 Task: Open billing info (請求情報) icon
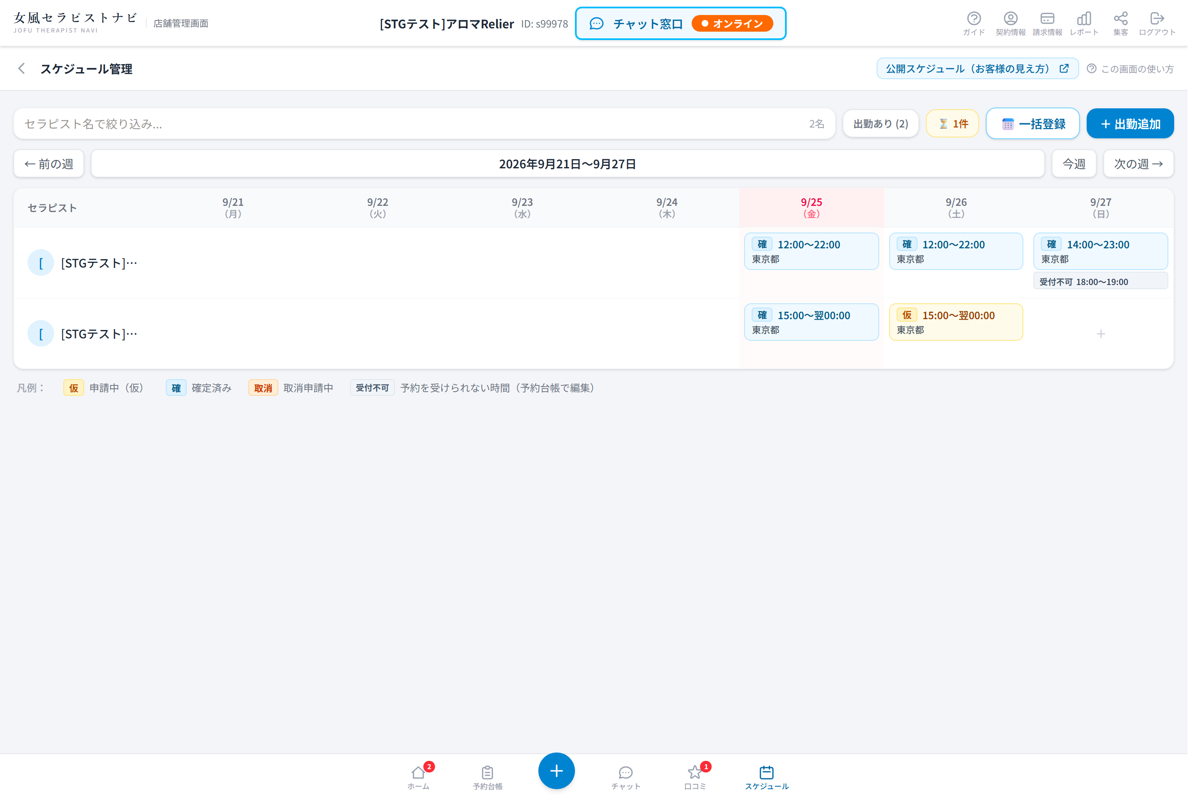coord(1058,23)
